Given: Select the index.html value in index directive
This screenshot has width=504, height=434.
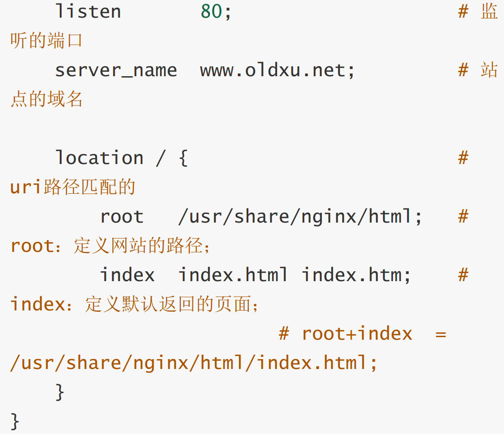Looking at the screenshot, I should click(233, 275).
